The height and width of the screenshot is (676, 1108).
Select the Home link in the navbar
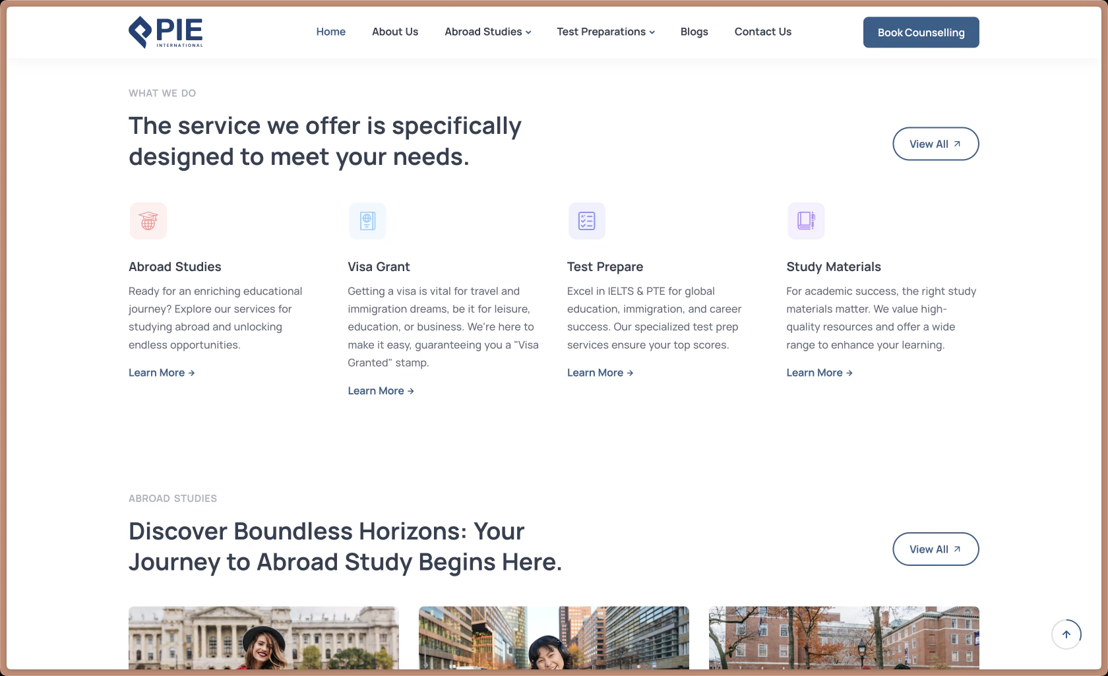[x=330, y=32]
